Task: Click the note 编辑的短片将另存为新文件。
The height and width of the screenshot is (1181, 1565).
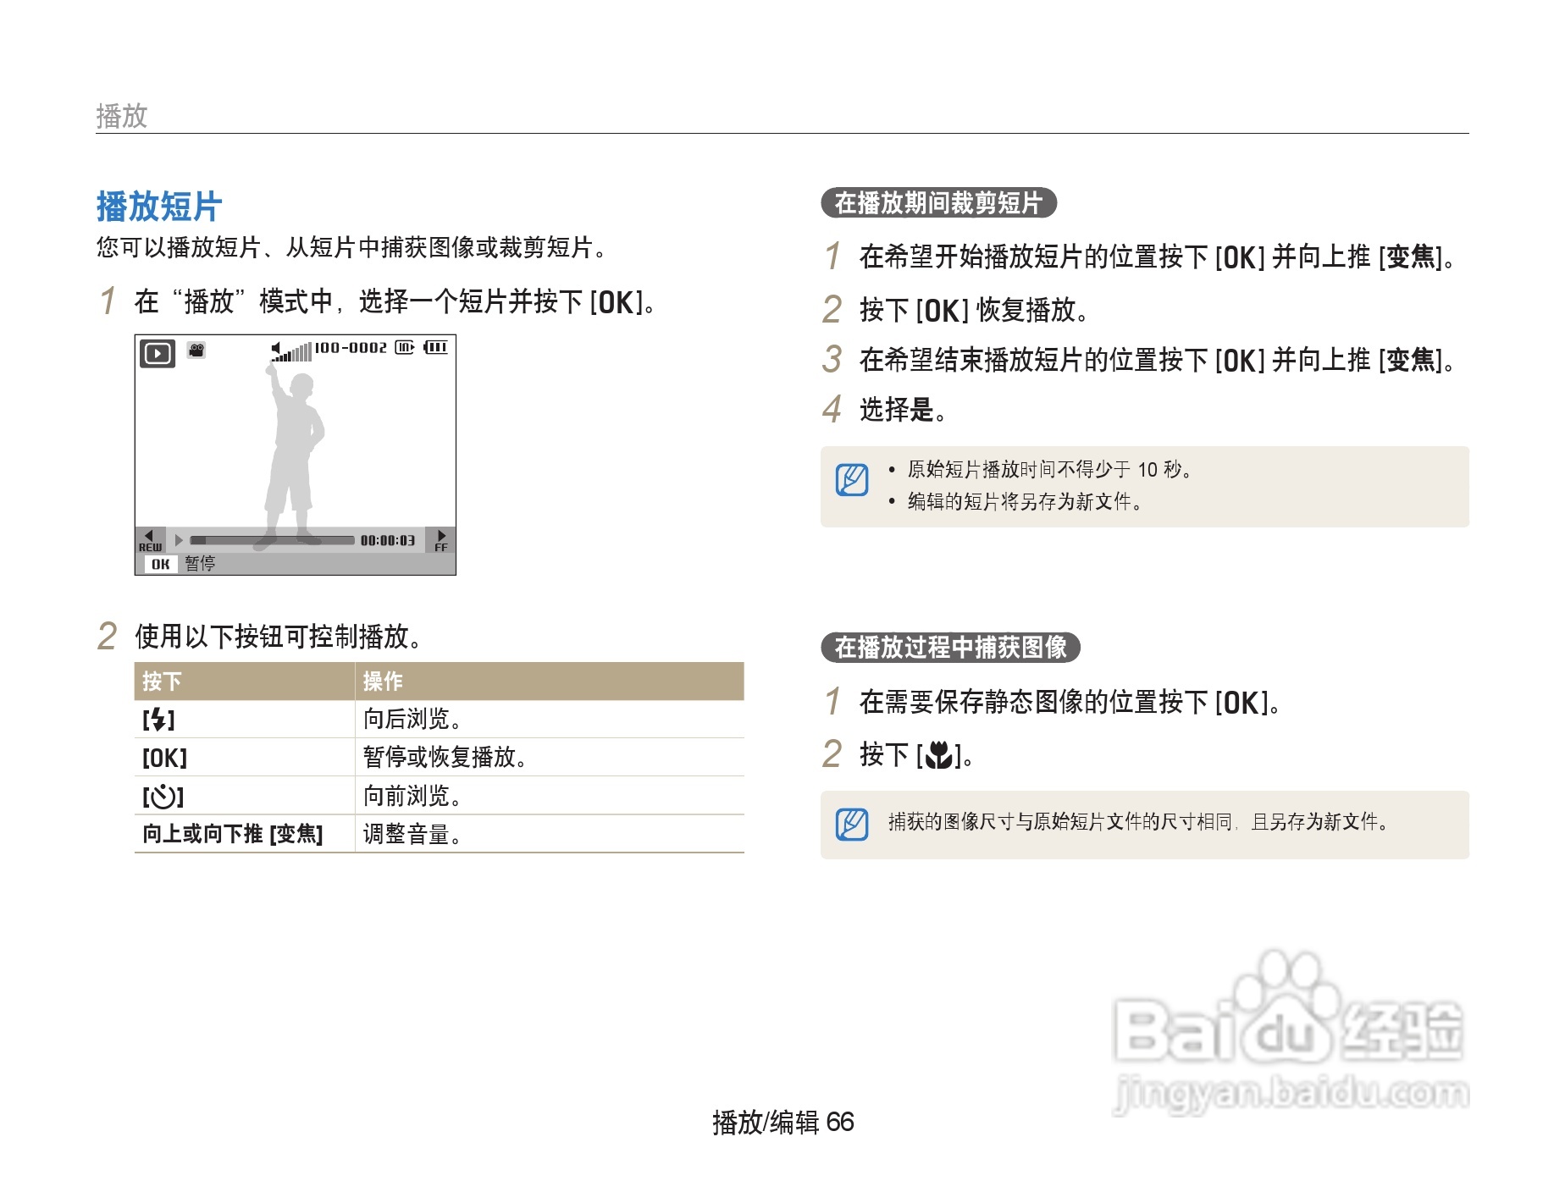Action: point(1026,502)
